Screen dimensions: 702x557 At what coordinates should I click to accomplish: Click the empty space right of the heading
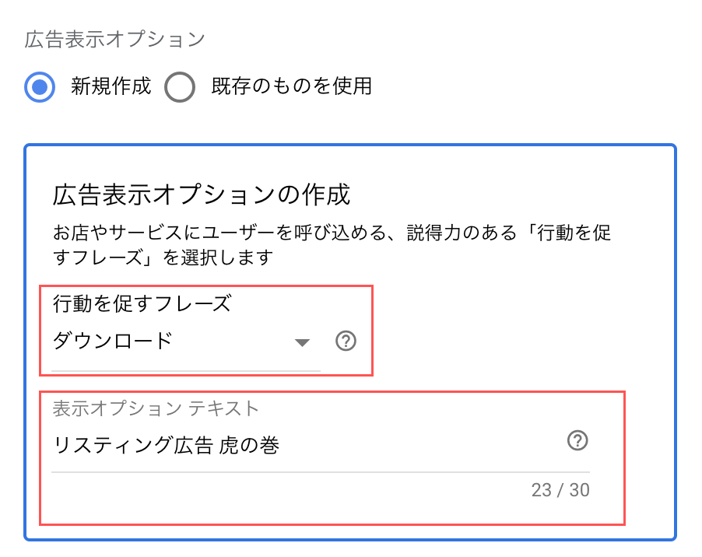click(506, 194)
